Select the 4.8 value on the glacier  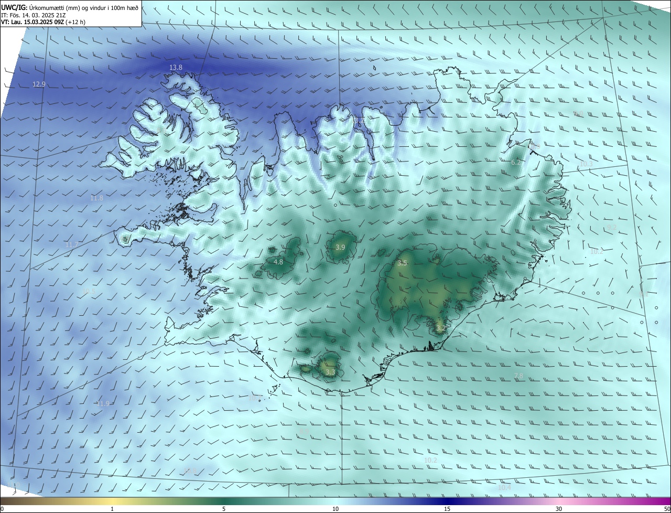click(278, 262)
